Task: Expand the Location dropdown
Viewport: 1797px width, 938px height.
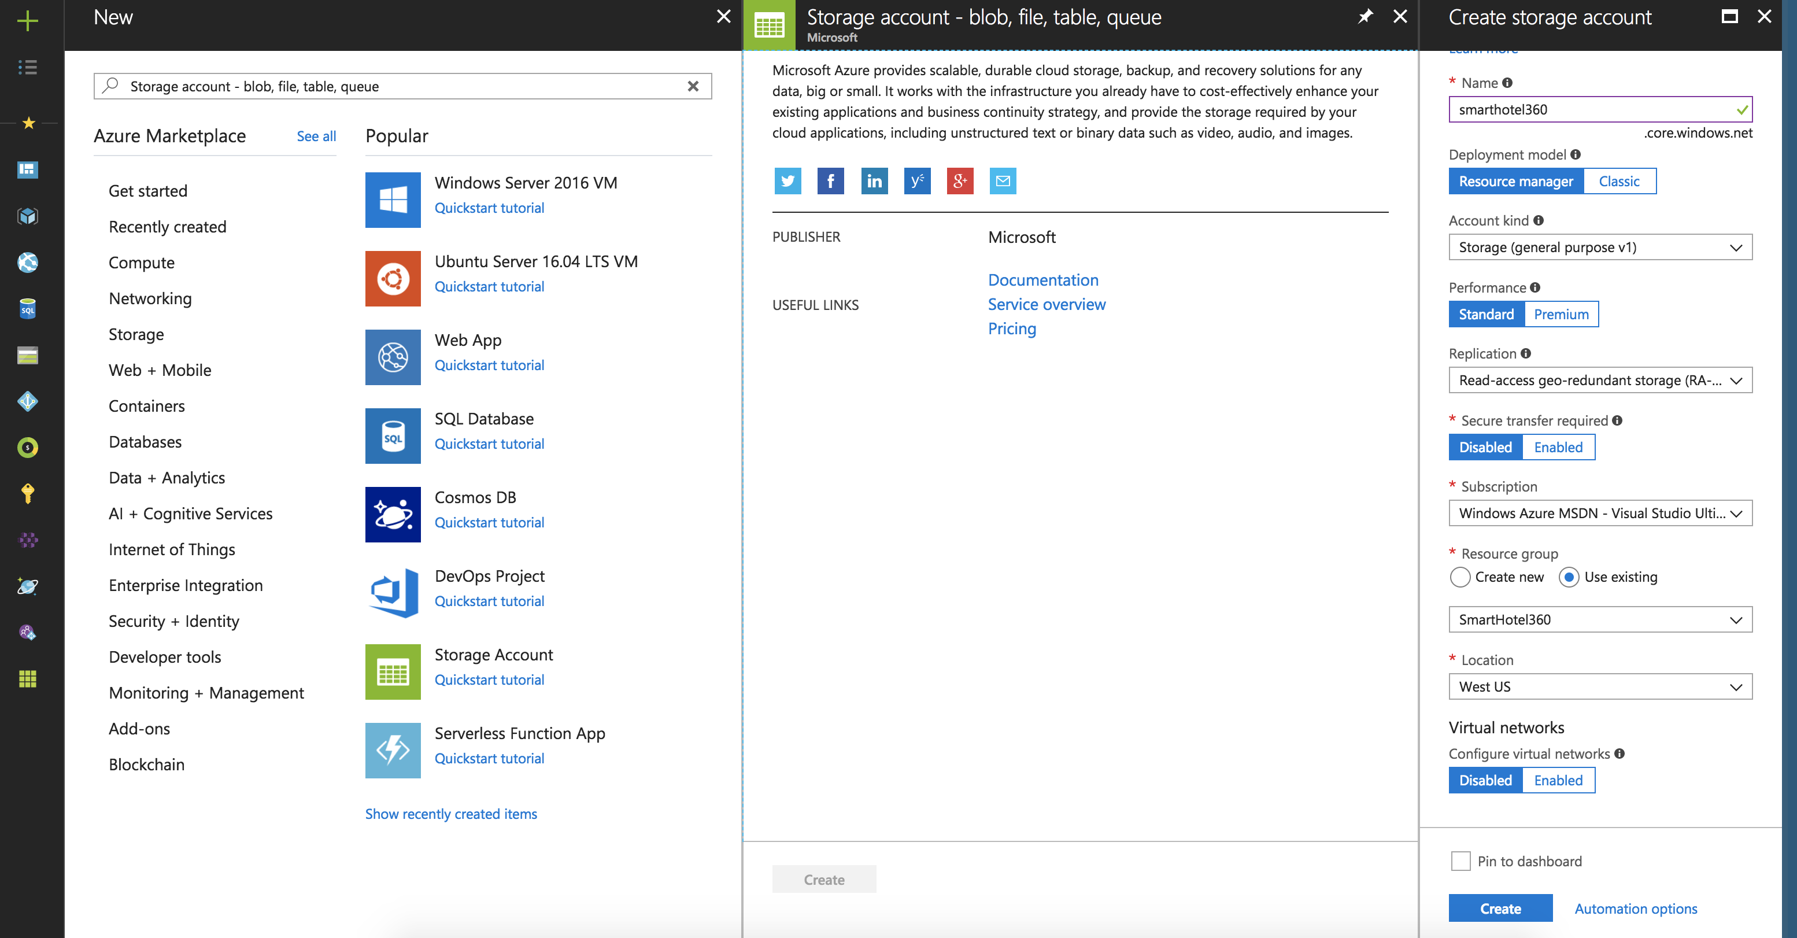Action: [1600, 687]
